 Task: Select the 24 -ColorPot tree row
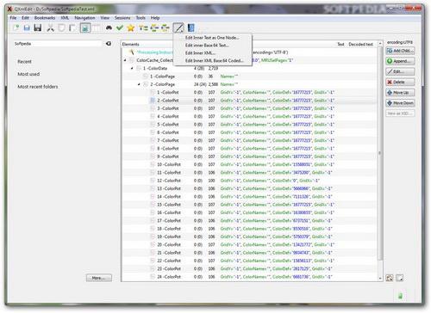[250, 277]
